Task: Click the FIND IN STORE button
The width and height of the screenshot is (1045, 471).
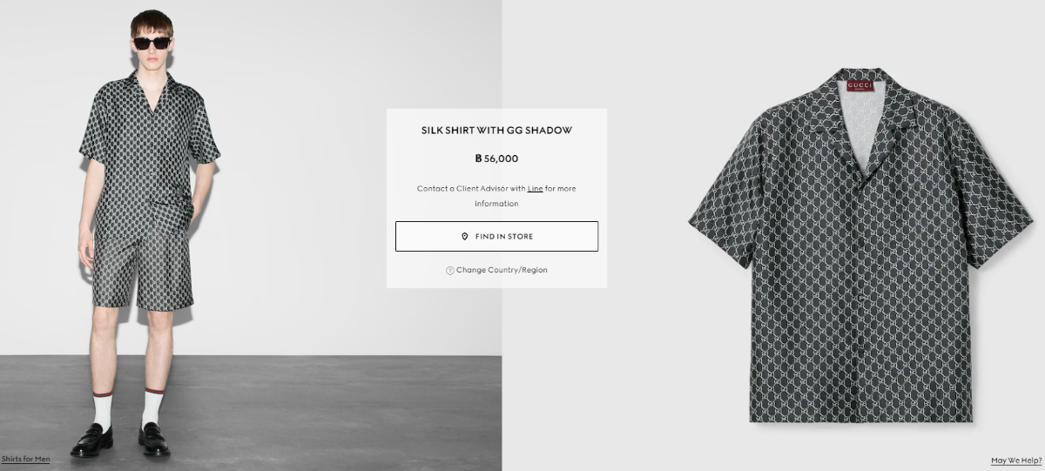Action: click(x=496, y=237)
